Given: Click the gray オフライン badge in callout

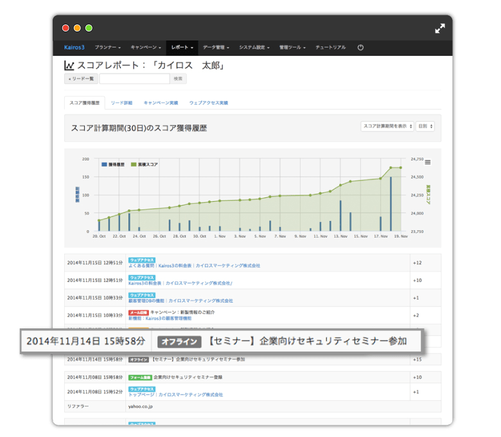Looking at the screenshot, I should pos(176,341).
